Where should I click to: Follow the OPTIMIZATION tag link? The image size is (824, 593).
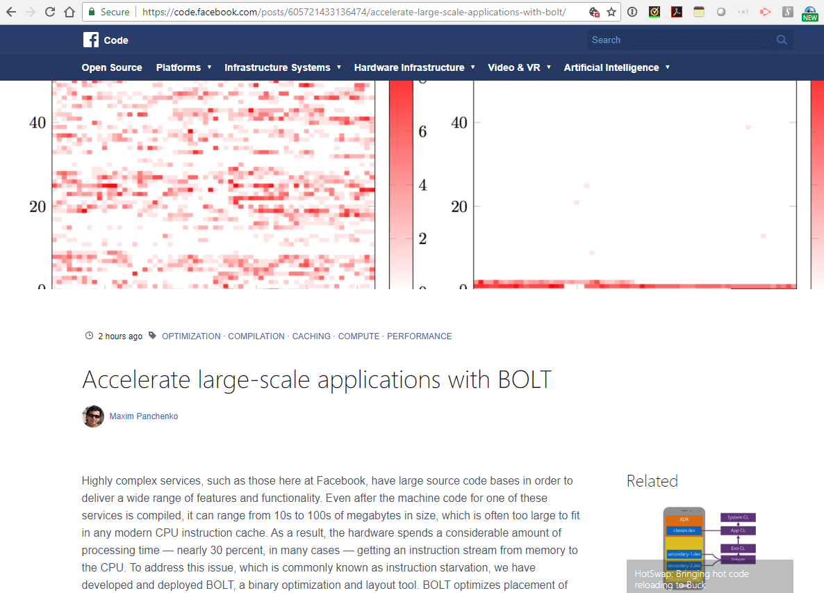coord(191,336)
